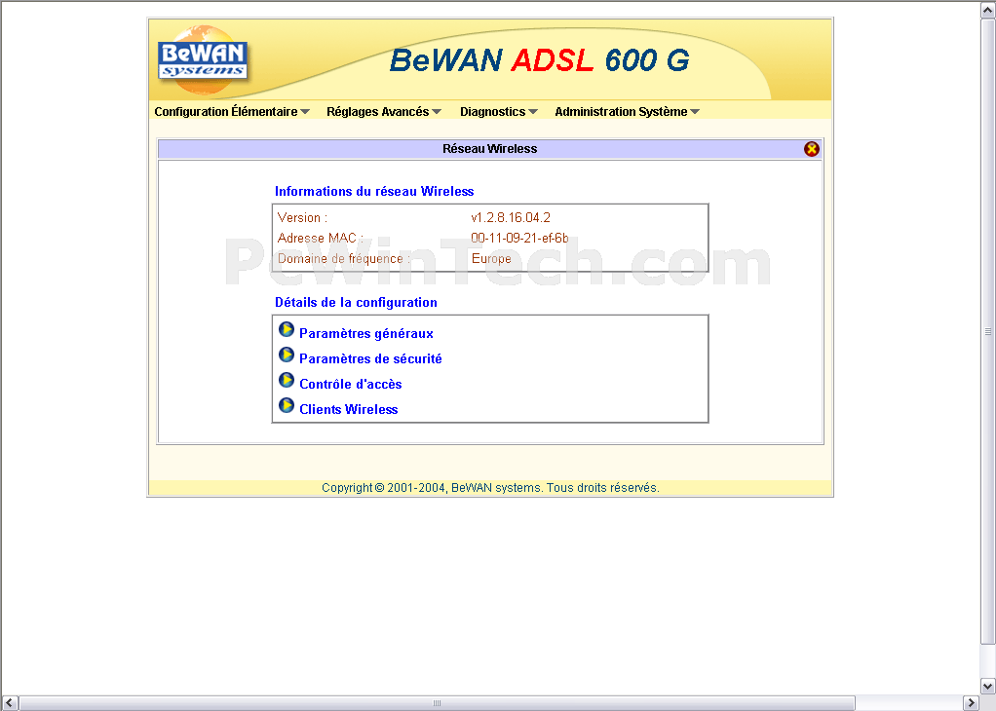Click the Version : label

(x=302, y=218)
